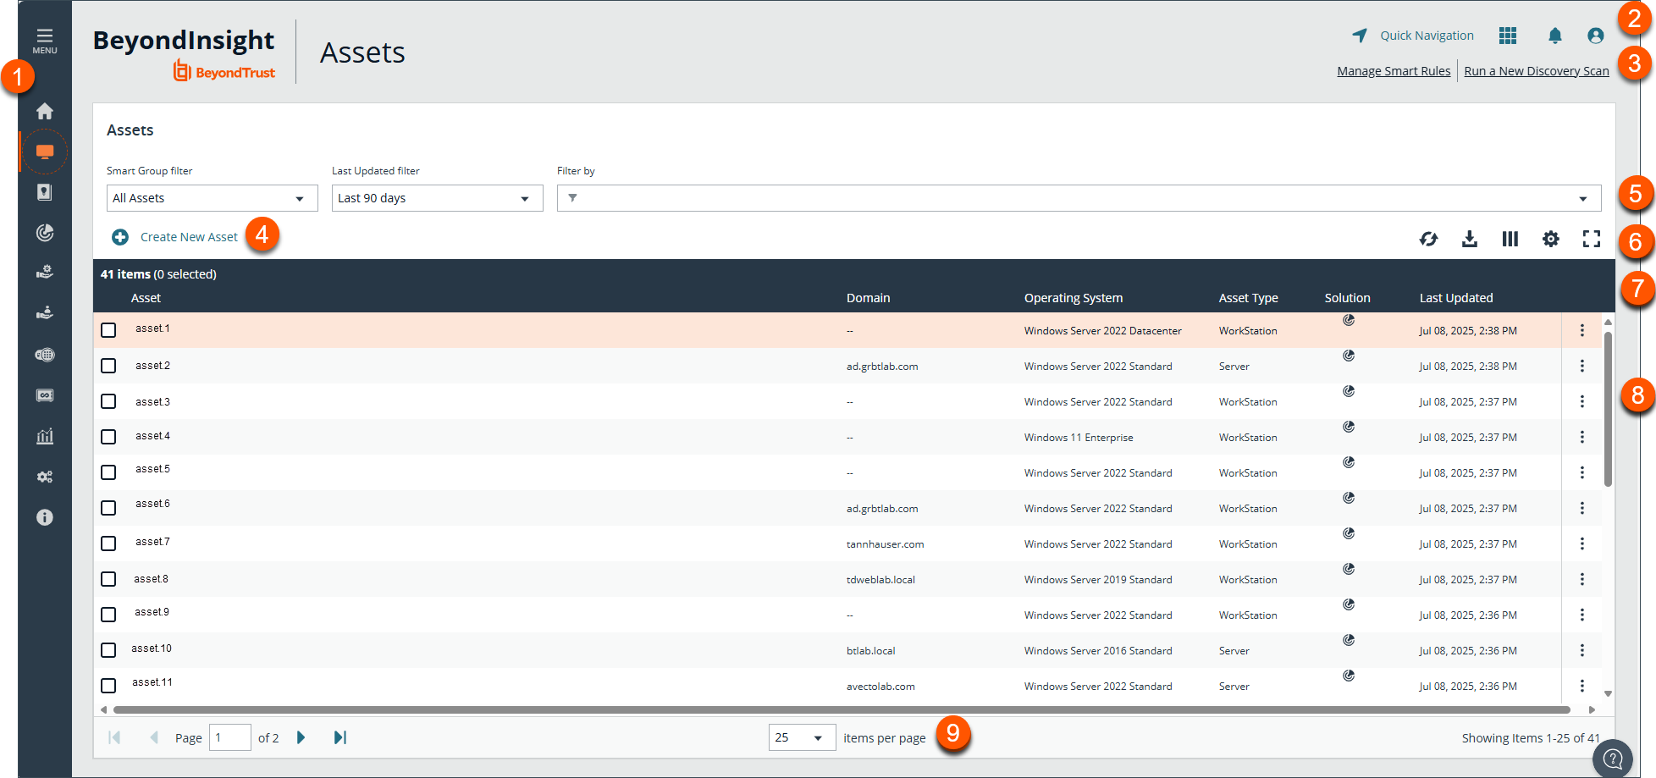This screenshot has height=778, width=1656.
Task: Sort by Operating System column header
Action: tap(1074, 298)
